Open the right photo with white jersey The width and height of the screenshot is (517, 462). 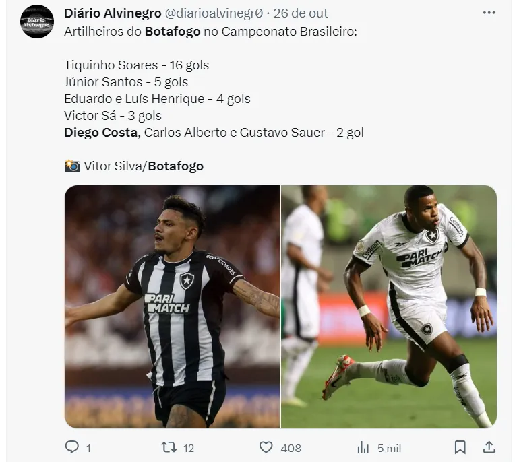coord(389,306)
